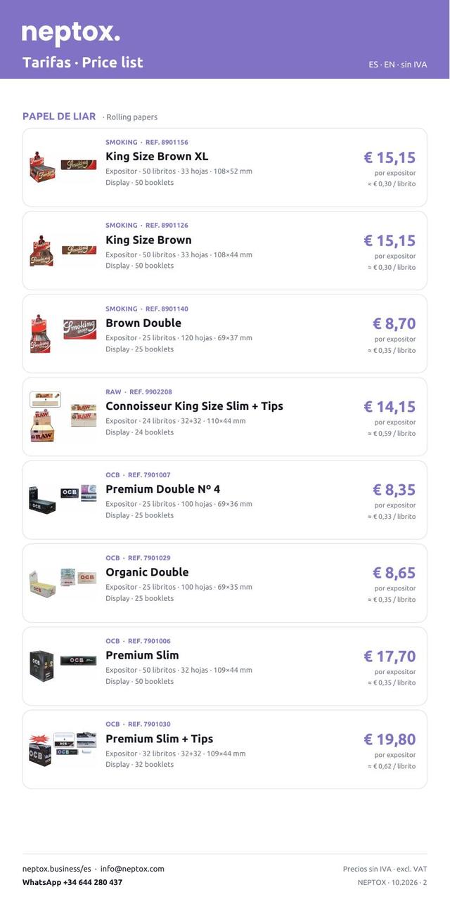View Brown Double product image
450x899 pixels.
tap(63, 333)
